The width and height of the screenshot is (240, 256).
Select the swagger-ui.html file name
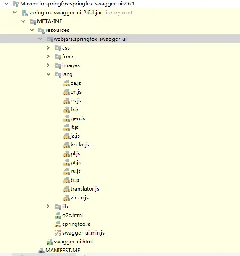coord(73,242)
